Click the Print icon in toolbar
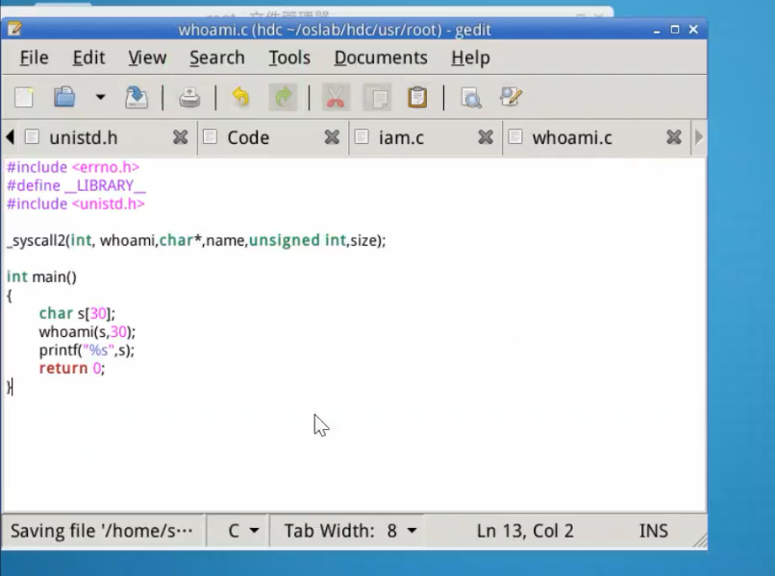 [190, 97]
